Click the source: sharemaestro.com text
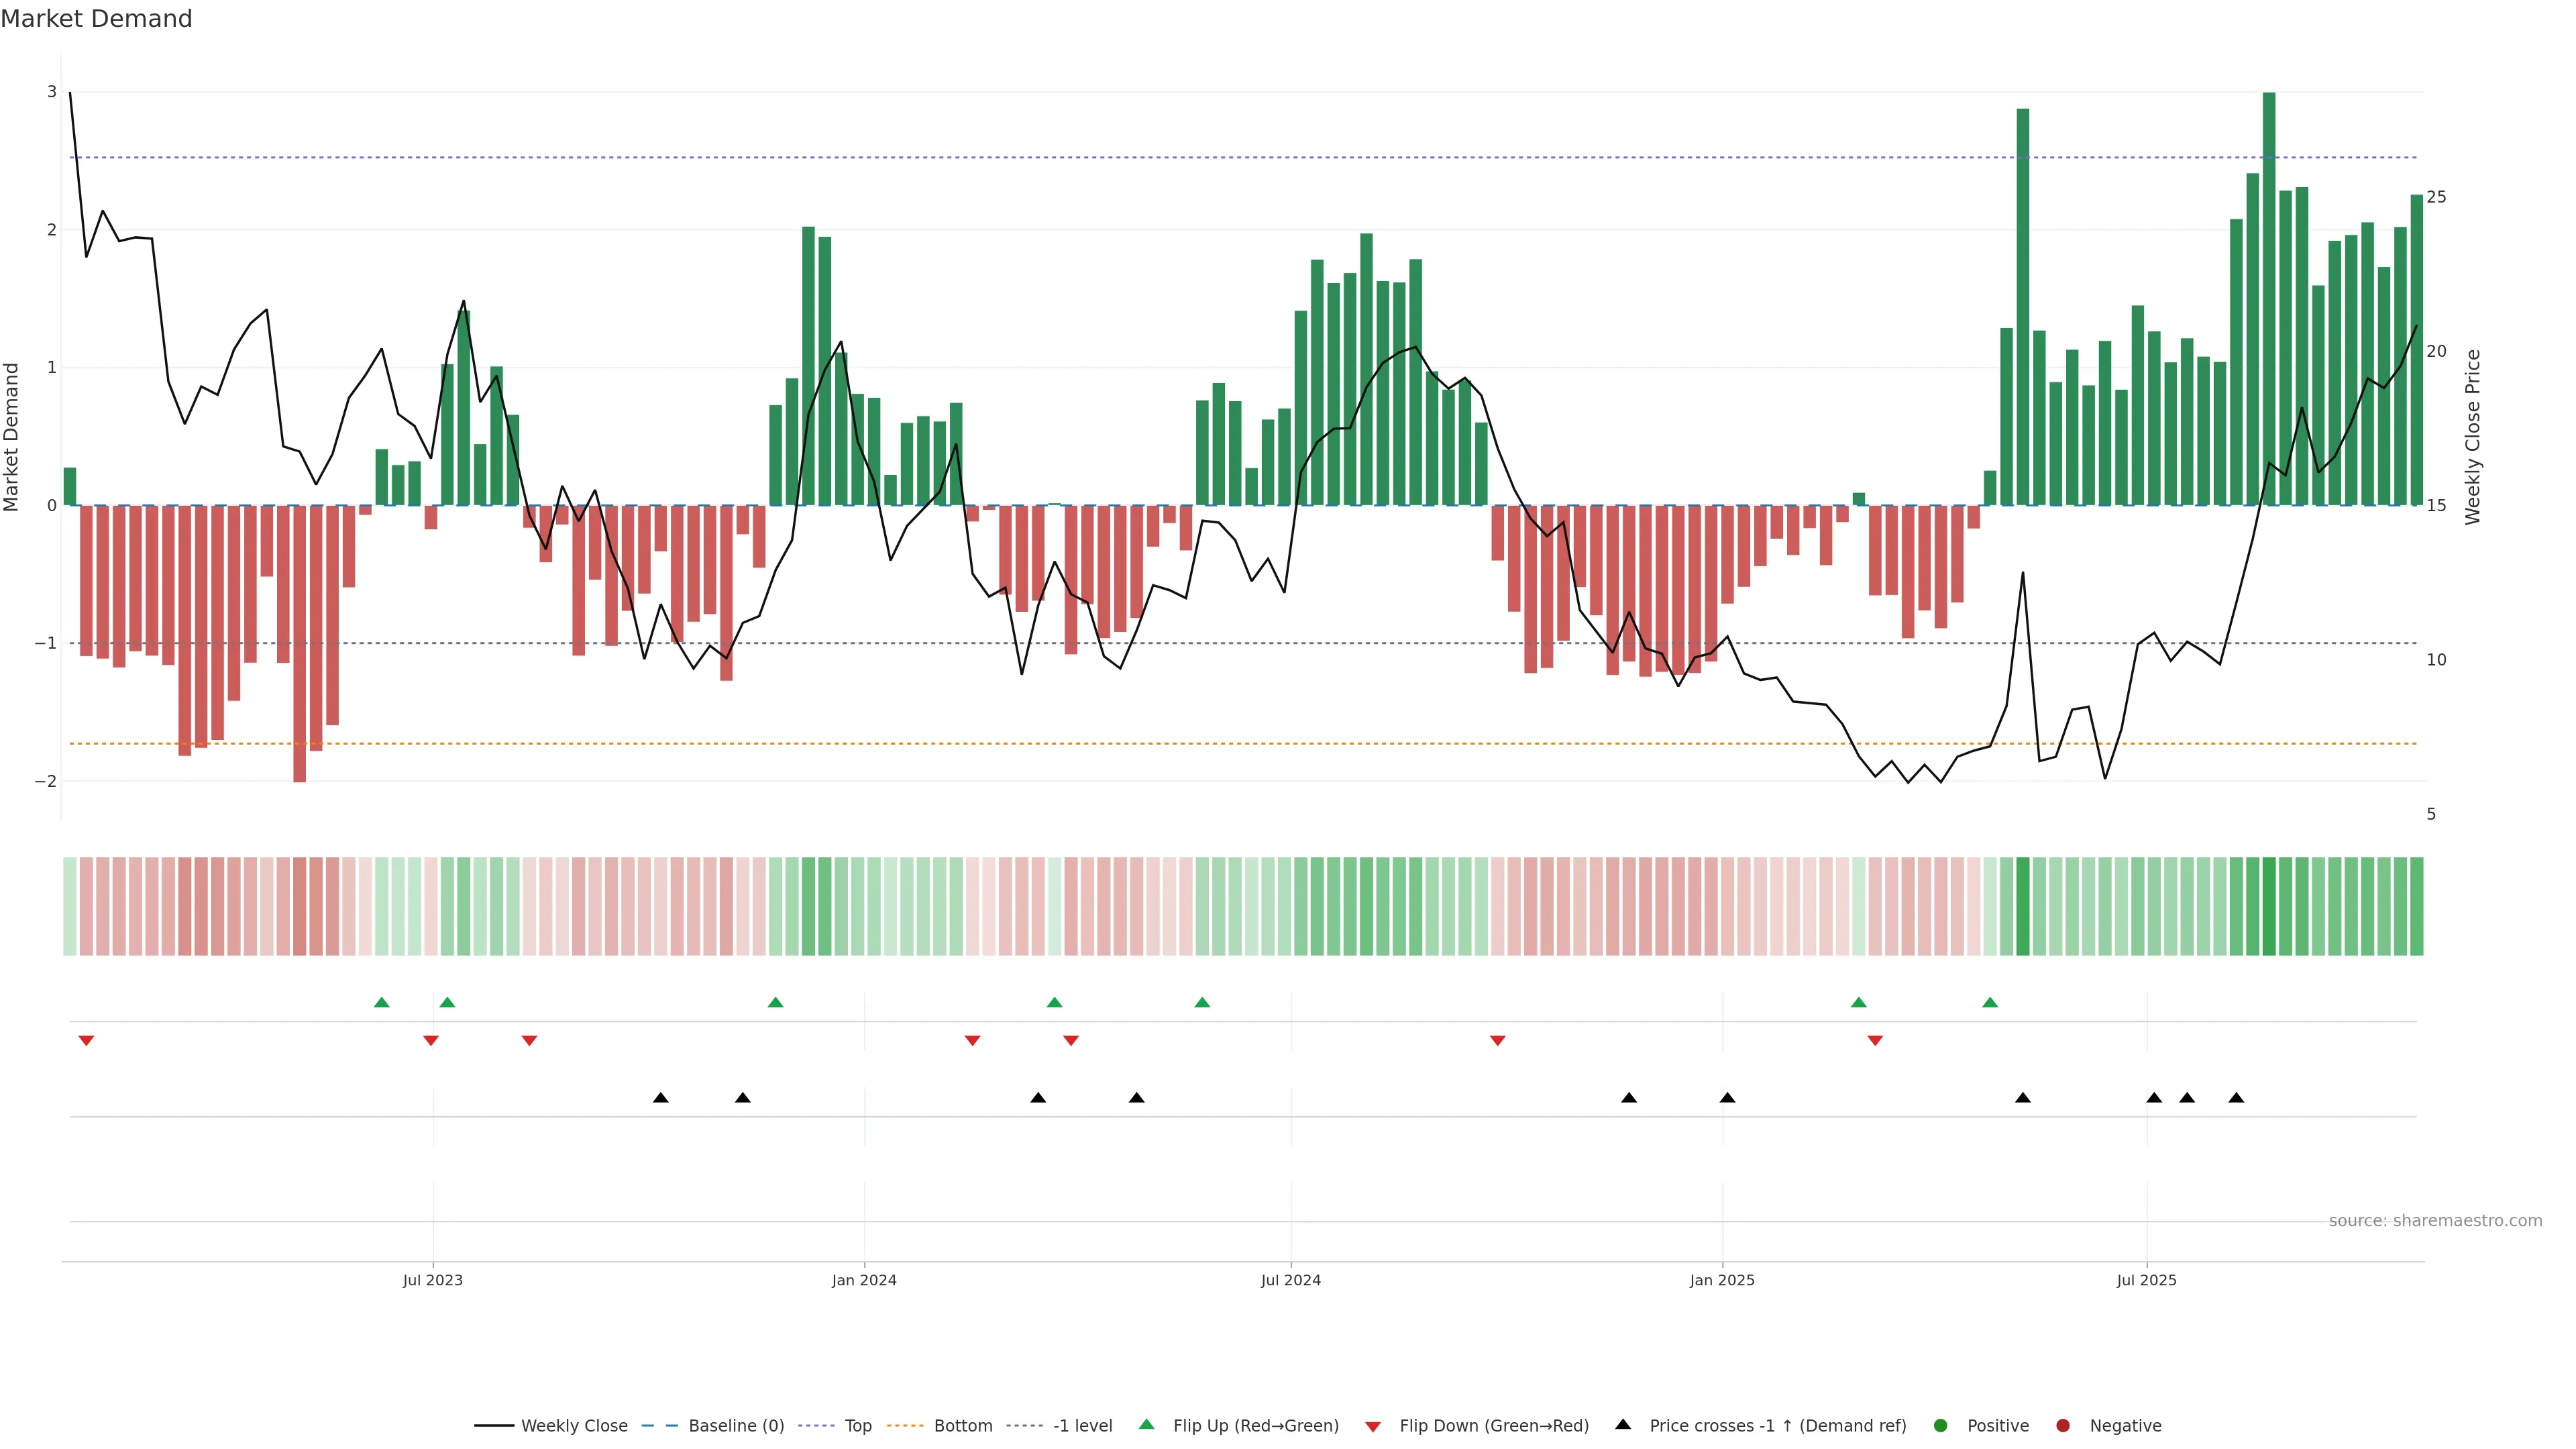 pos(2435,1221)
